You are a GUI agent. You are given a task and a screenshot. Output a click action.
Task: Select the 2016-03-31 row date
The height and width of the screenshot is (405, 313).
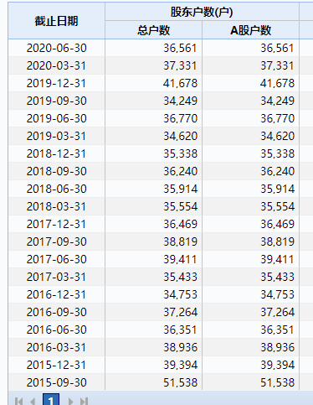click(x=57, y=347)
